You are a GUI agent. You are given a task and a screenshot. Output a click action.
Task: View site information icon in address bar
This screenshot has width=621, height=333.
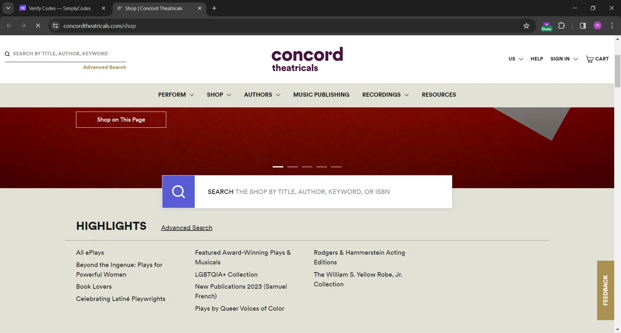click(55, 26)
